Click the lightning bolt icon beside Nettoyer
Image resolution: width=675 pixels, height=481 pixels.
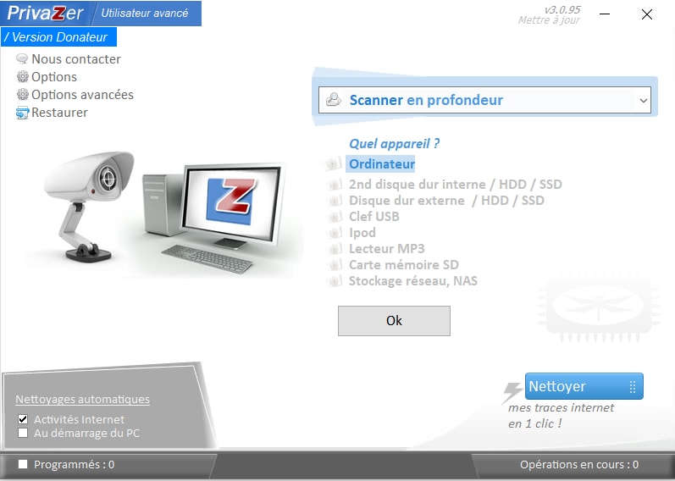[512, 391]
